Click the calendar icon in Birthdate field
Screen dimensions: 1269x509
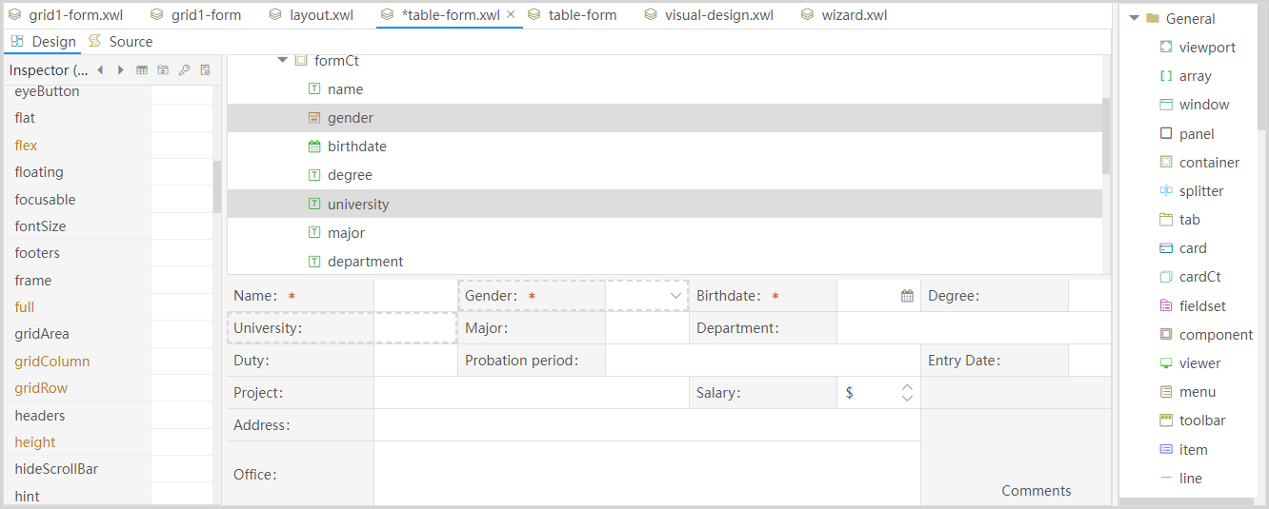click(907, 296)
